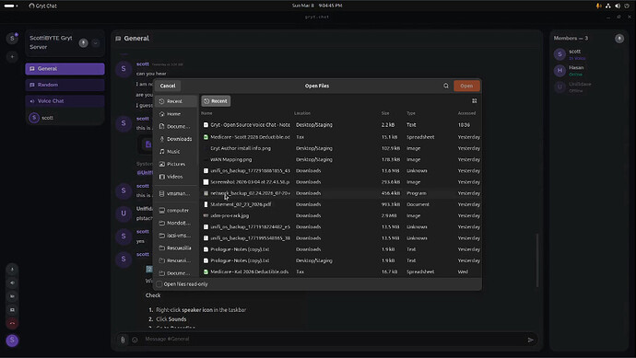Select Medicare - Kat 2026 Deductible.ods
636x358 pixels.
(x=341, y=271)
